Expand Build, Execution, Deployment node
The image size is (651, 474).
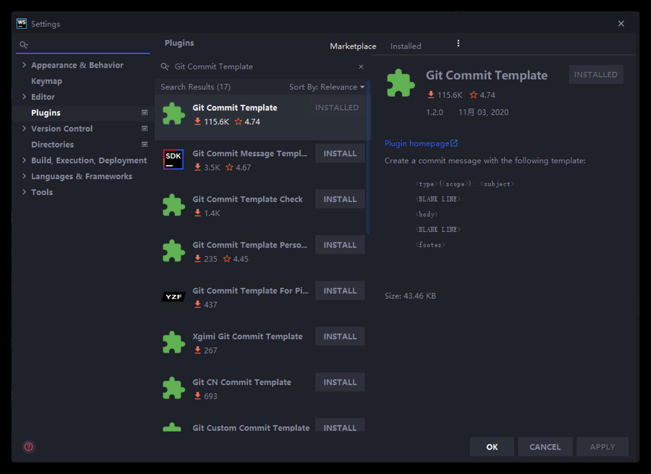coord(24,160)
